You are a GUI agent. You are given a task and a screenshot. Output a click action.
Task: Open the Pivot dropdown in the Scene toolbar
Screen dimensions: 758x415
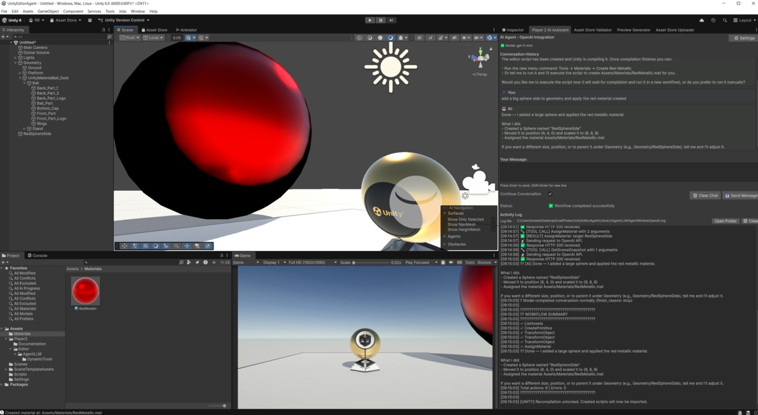(129, 38)
